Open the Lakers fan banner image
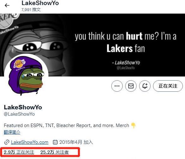The width and height of the screenshot is (185, 159). coord(92,45)
